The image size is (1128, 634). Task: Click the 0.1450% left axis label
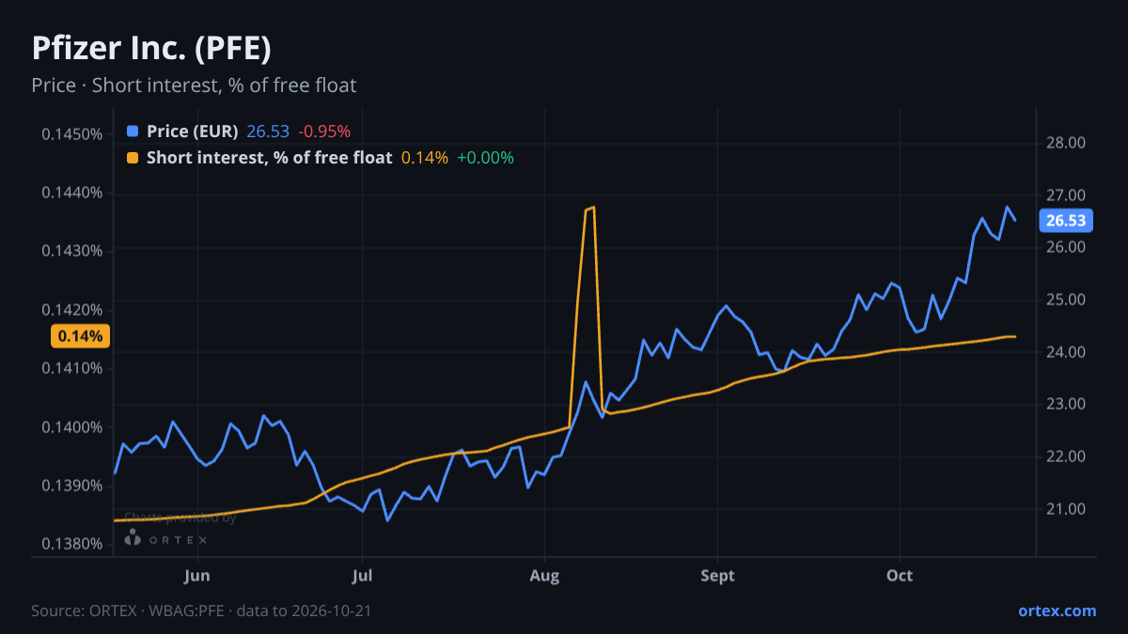(x=71, y=134)
